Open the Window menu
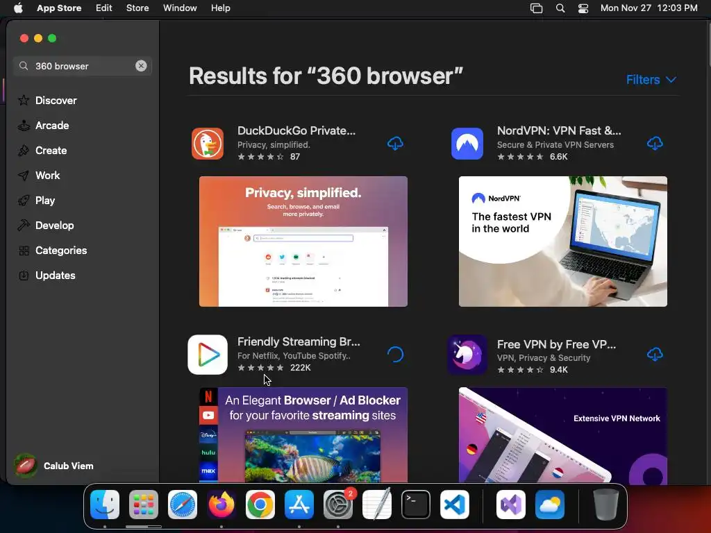 click(180, 8)
